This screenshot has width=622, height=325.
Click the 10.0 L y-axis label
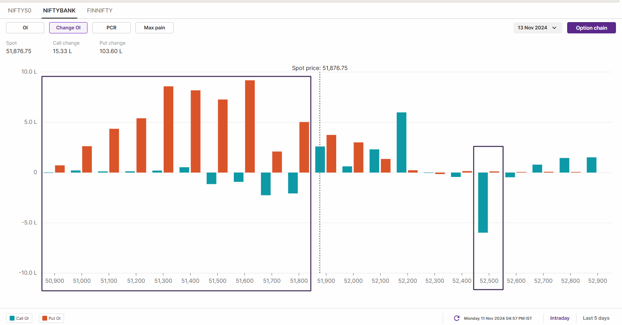(29, 72)
